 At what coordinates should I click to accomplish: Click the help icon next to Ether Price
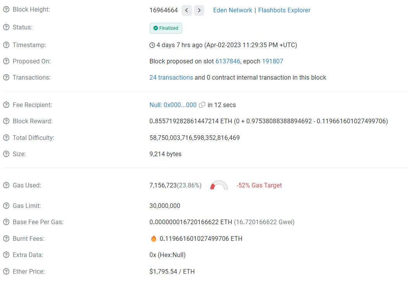(5, 271)
